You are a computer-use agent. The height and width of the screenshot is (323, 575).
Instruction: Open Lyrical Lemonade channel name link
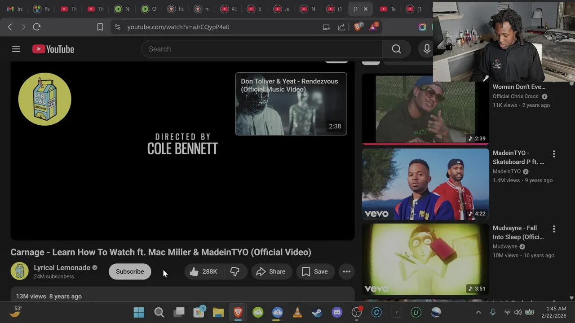62,267
